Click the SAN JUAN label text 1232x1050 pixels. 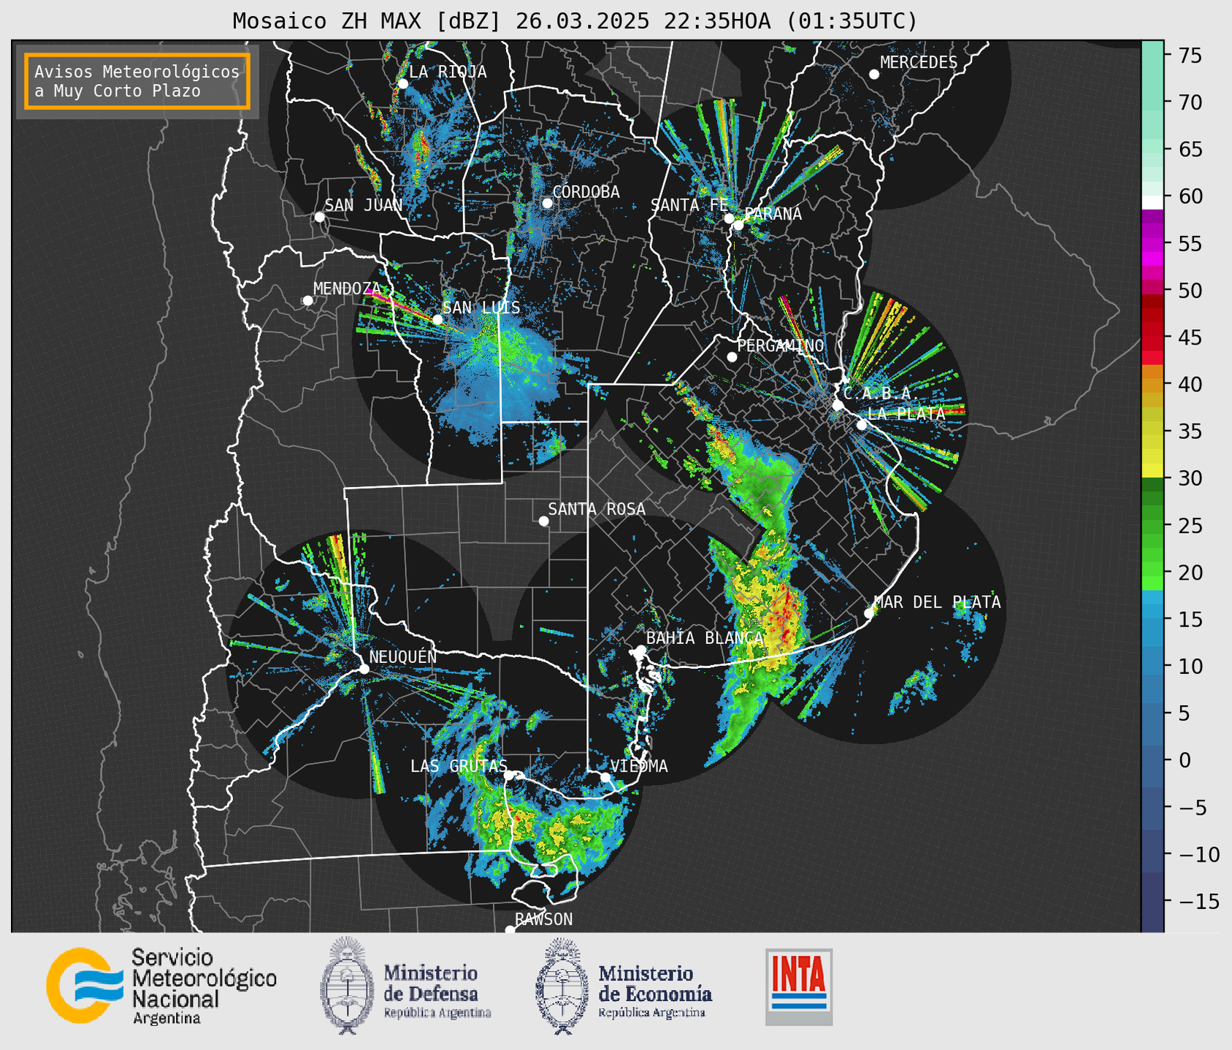point(364,205)
